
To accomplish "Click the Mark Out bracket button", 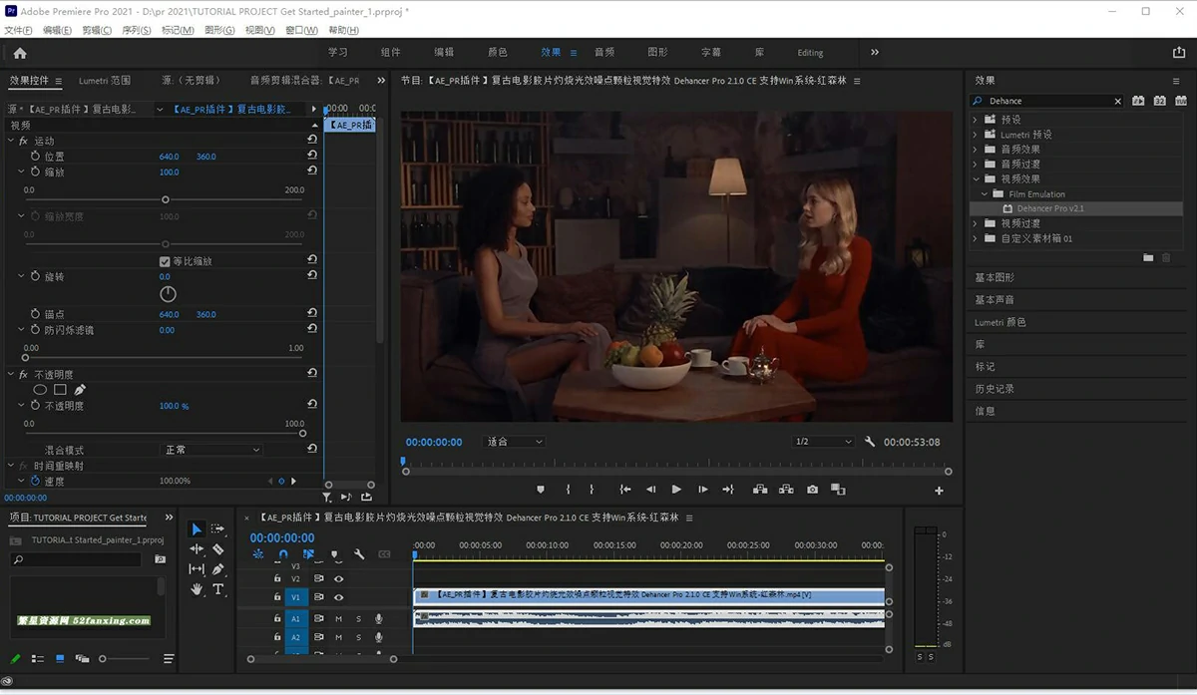I will click(x=592, y=490).
